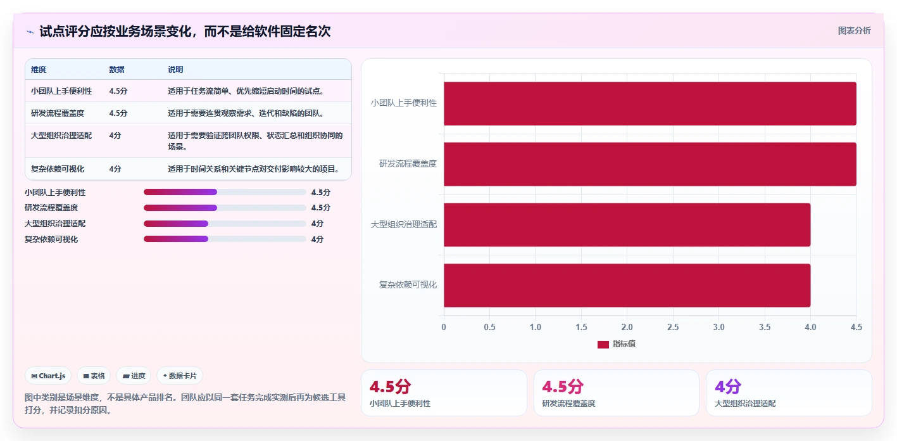This screenshot has height=441, width=897.
Task: Click 研发流程覆盖度 in the table
Action: (58, 113)
